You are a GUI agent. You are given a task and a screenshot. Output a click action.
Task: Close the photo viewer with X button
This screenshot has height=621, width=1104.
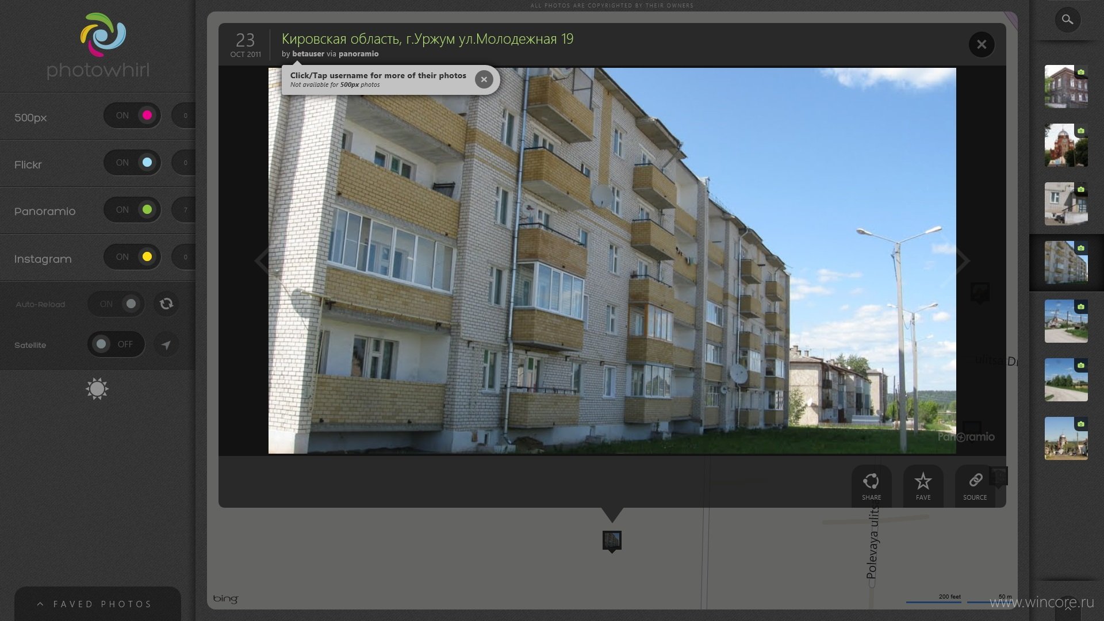[x=982, y=44]
